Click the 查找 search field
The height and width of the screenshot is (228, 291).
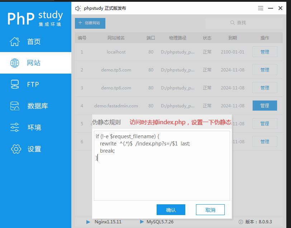click(x=244, y=23)
